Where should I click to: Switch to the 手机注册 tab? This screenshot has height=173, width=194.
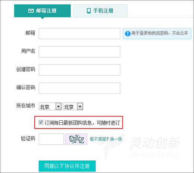pos(100,11)
